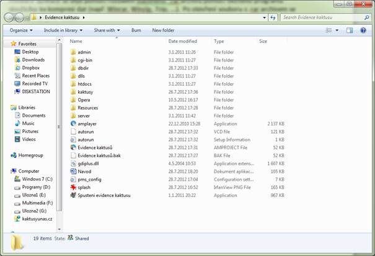Select the splash PNG image file
375x256 pixels.
(x=84, y=187)
